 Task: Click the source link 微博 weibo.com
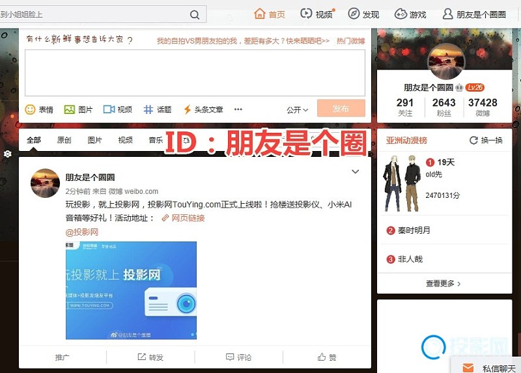[x=134, y=191]
